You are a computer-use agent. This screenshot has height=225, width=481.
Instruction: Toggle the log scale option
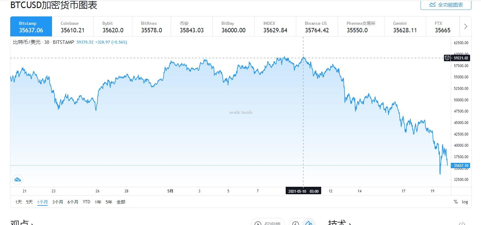[x=465, y=202]
